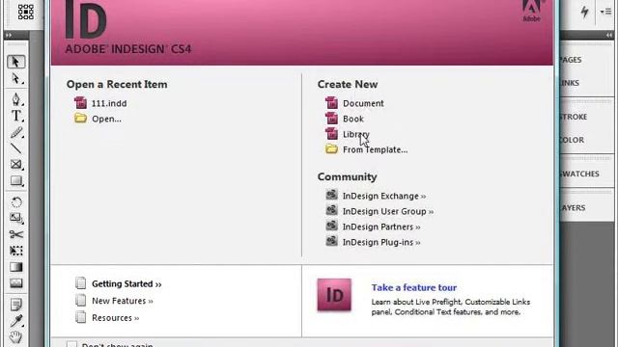Select the Rotate tool
618x347 pixels.
coord(15,202)
